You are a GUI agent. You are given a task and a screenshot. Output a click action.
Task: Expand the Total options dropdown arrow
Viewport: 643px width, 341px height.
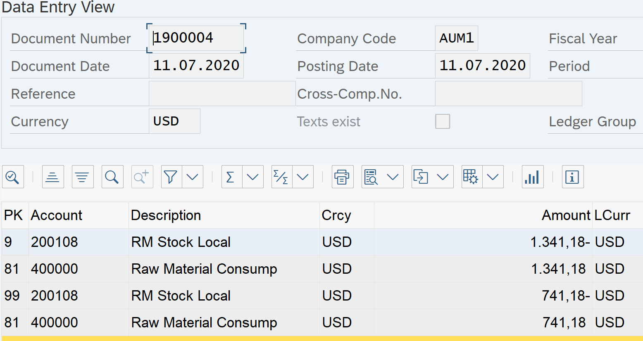[x=253, y=177]
